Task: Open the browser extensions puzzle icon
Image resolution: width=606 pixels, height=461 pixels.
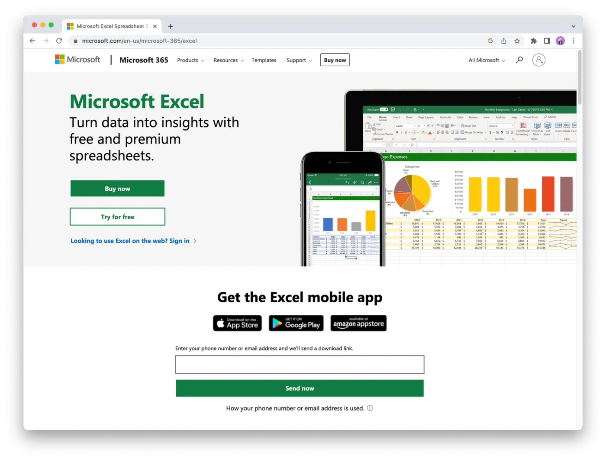Action: (x=533, y=41)
